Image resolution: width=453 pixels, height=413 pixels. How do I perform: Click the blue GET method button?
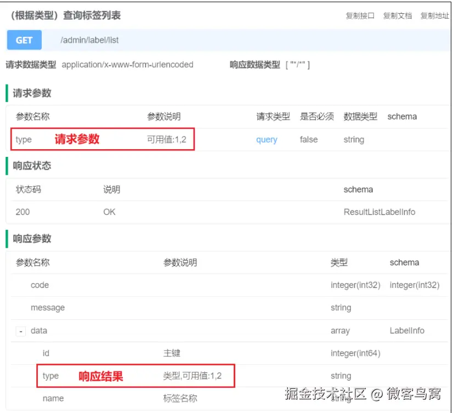24,40
